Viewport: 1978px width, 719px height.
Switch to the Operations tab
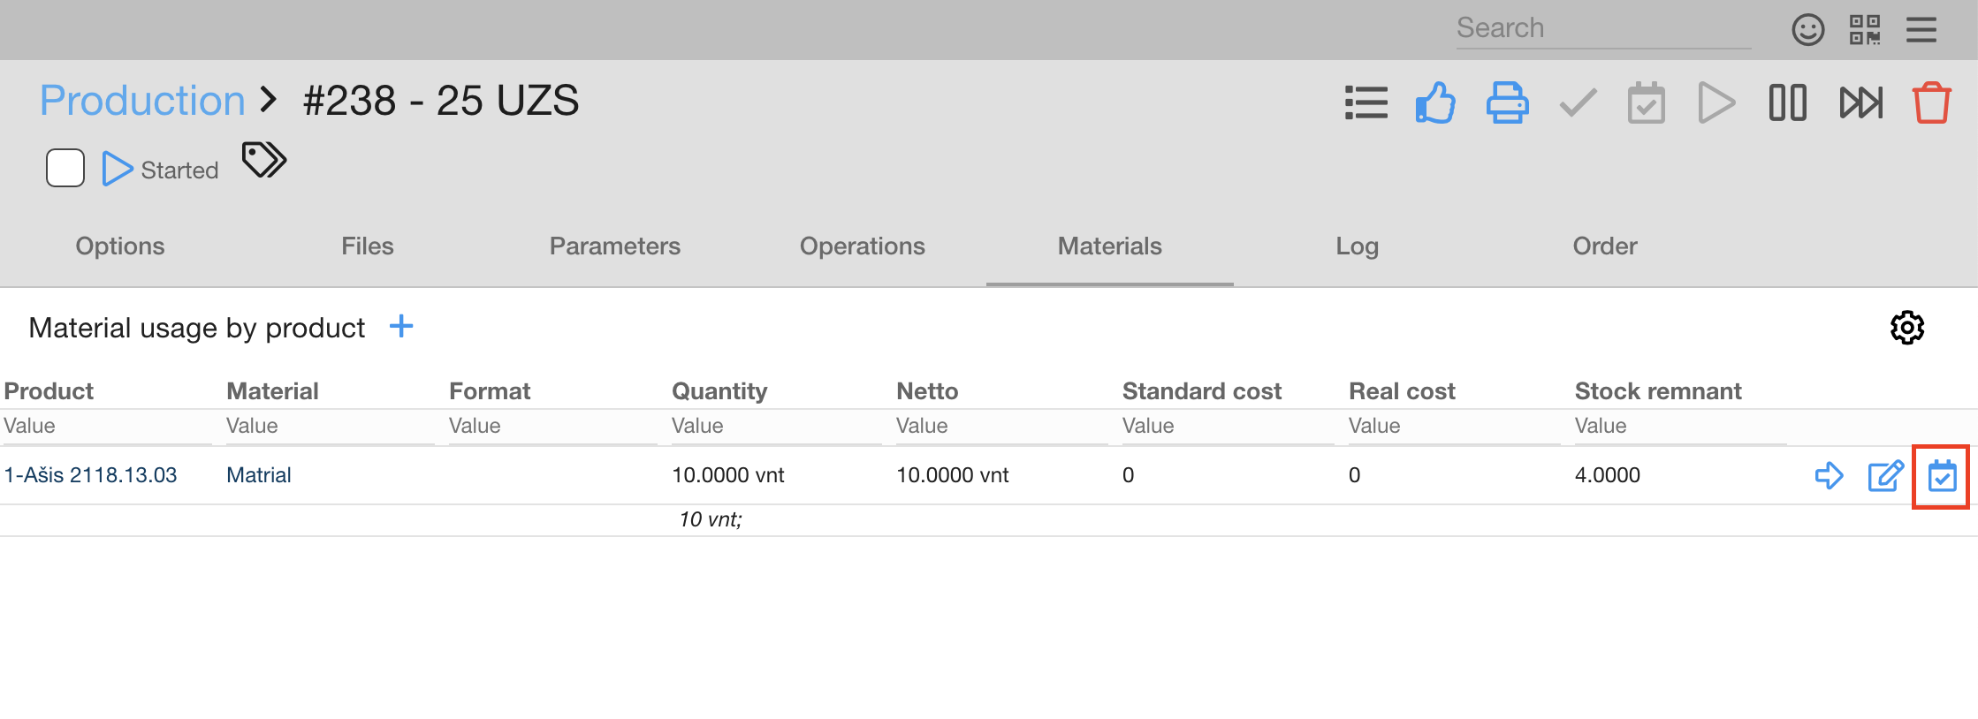862,246
